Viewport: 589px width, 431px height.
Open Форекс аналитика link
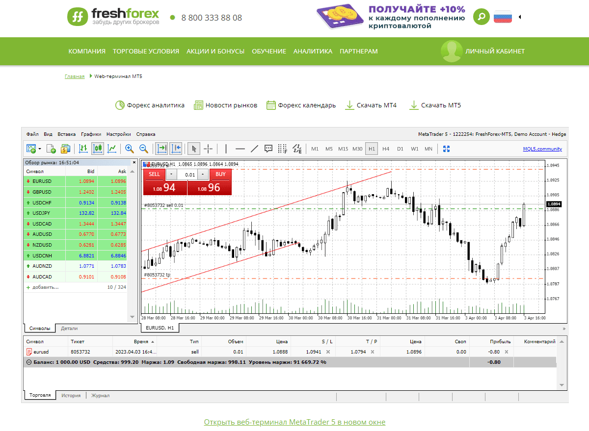[150, 105]
